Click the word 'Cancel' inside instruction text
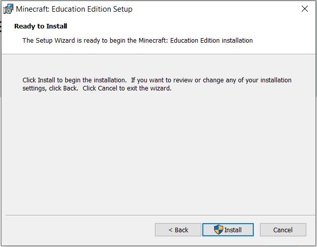 tap(108, 88)
